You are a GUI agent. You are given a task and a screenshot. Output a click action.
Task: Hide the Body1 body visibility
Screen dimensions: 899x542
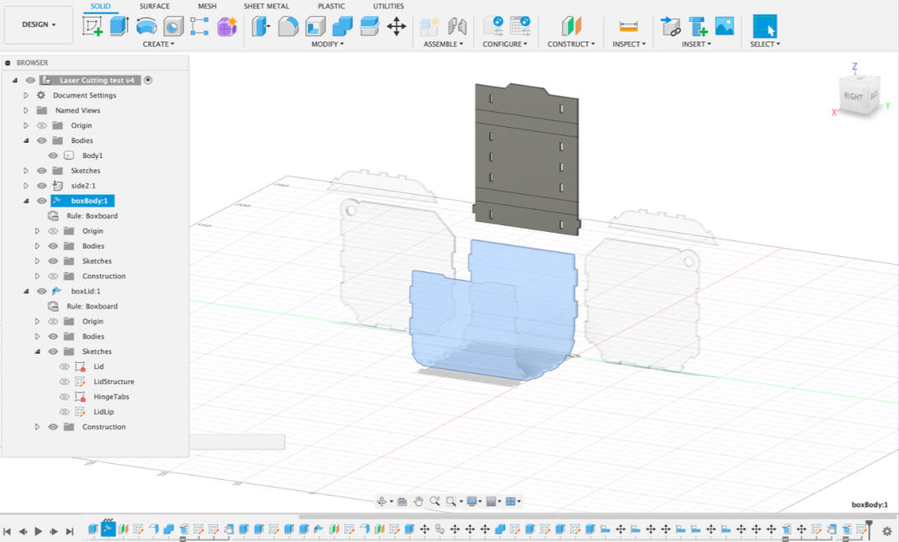click(54, 155)
